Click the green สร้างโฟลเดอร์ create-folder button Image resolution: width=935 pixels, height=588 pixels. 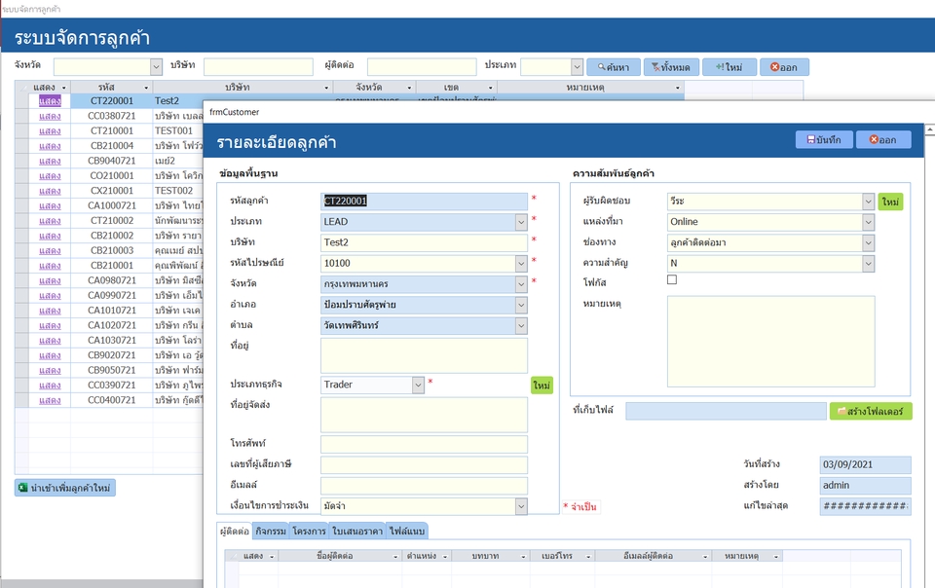871,411
